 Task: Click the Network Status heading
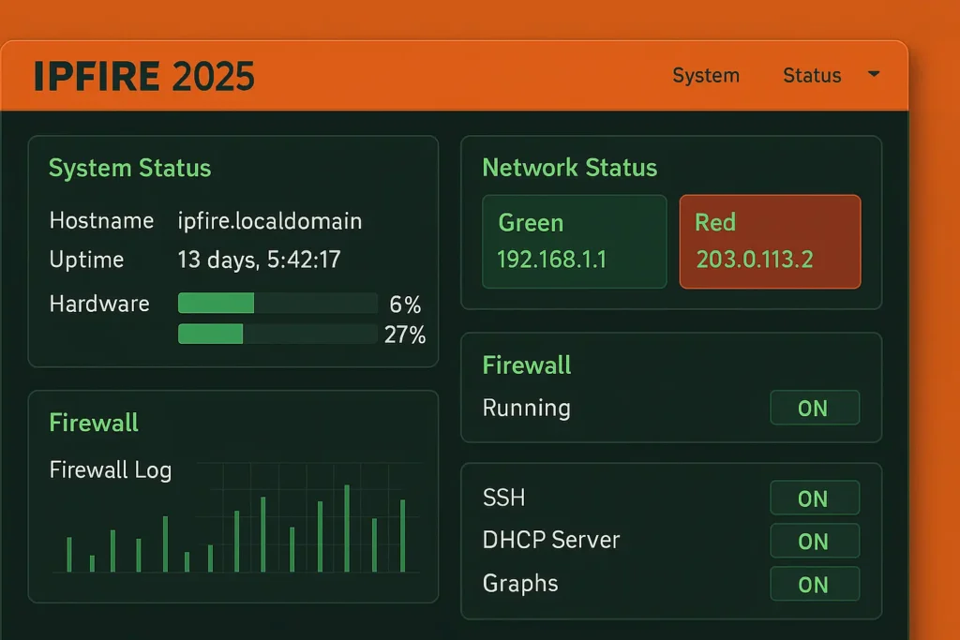570,169
